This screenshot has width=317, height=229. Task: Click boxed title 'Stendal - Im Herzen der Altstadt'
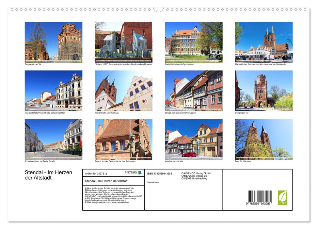(107, 181)
